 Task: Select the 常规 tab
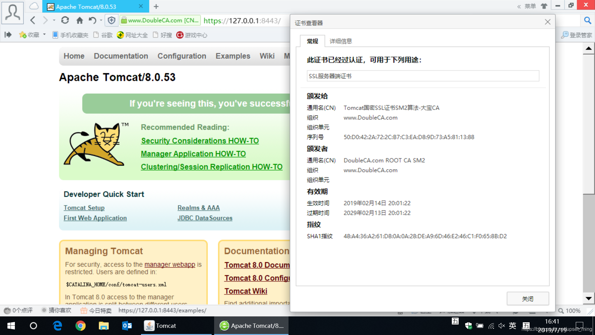coord(312,41)
